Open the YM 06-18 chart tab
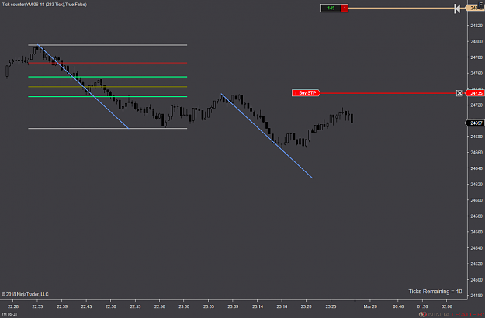 click(x=9, y=314)
